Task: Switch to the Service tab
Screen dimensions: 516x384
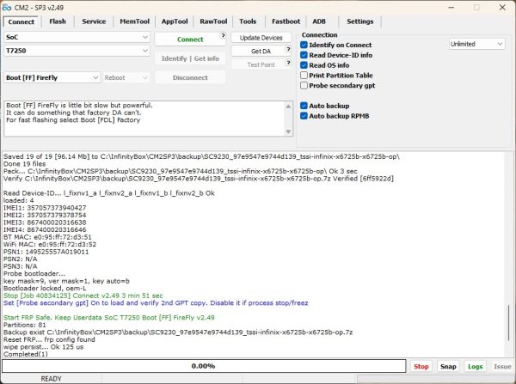Action: tap(94, 21)
